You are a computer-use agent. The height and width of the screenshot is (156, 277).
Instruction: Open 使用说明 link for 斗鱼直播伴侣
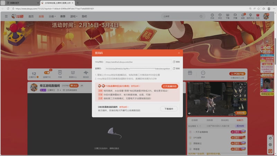[x=135, y=86]
